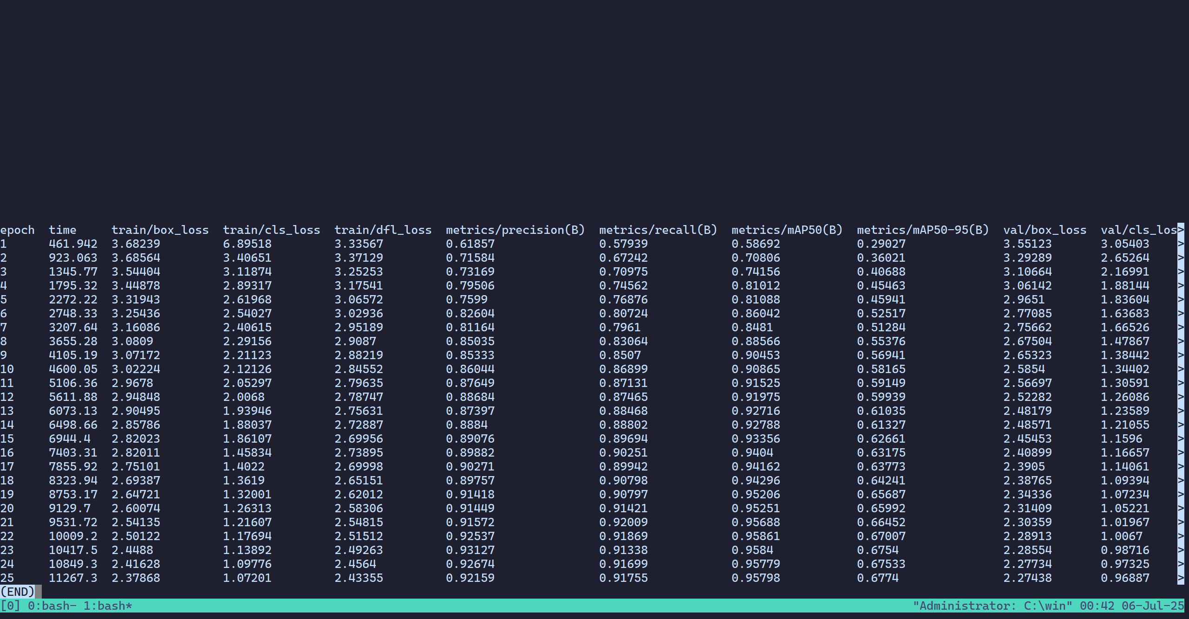Click the metrics/mAP50-95(B) column header
Image resolution: width=1189 pixels, height=619 pixels.
(x=923, y=230)
